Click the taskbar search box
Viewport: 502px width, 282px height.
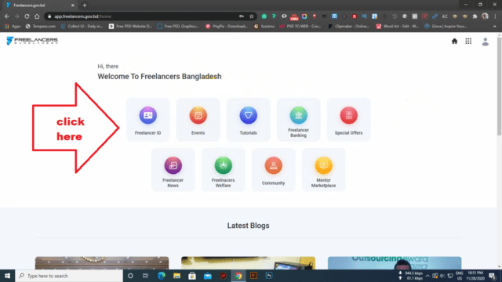pyautogui.click(x=69, y=276)
